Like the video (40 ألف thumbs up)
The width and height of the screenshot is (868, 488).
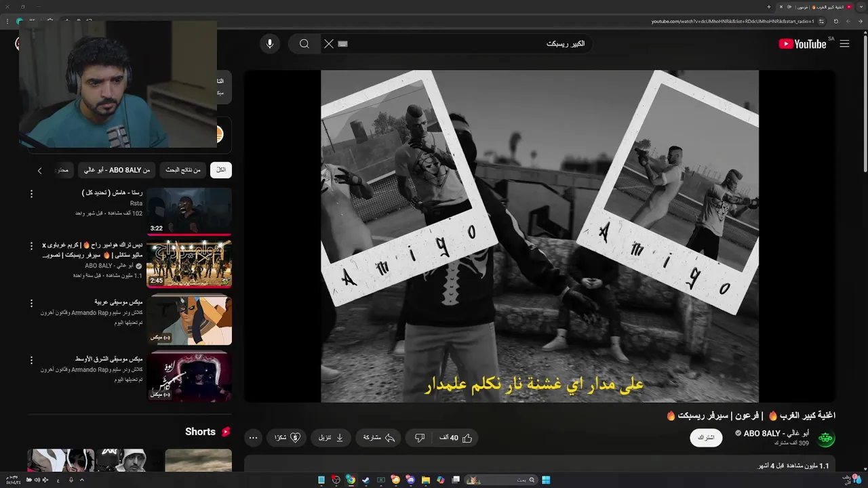click(x=456, y=438)
